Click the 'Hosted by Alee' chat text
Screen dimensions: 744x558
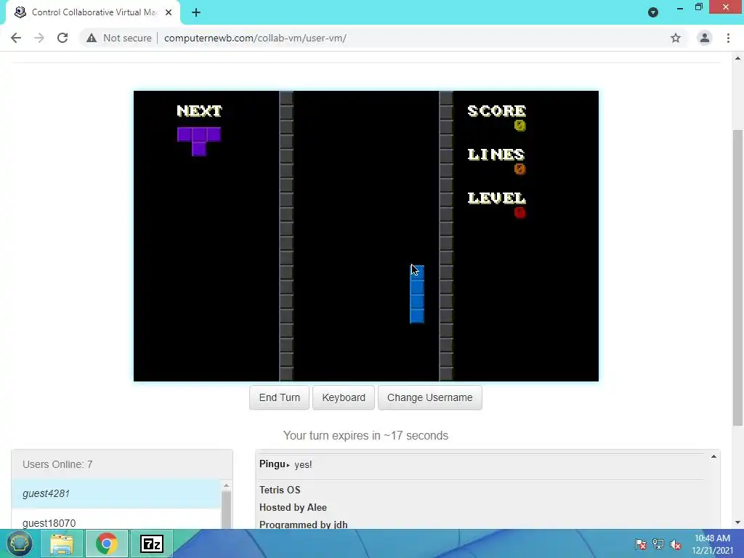293,507
